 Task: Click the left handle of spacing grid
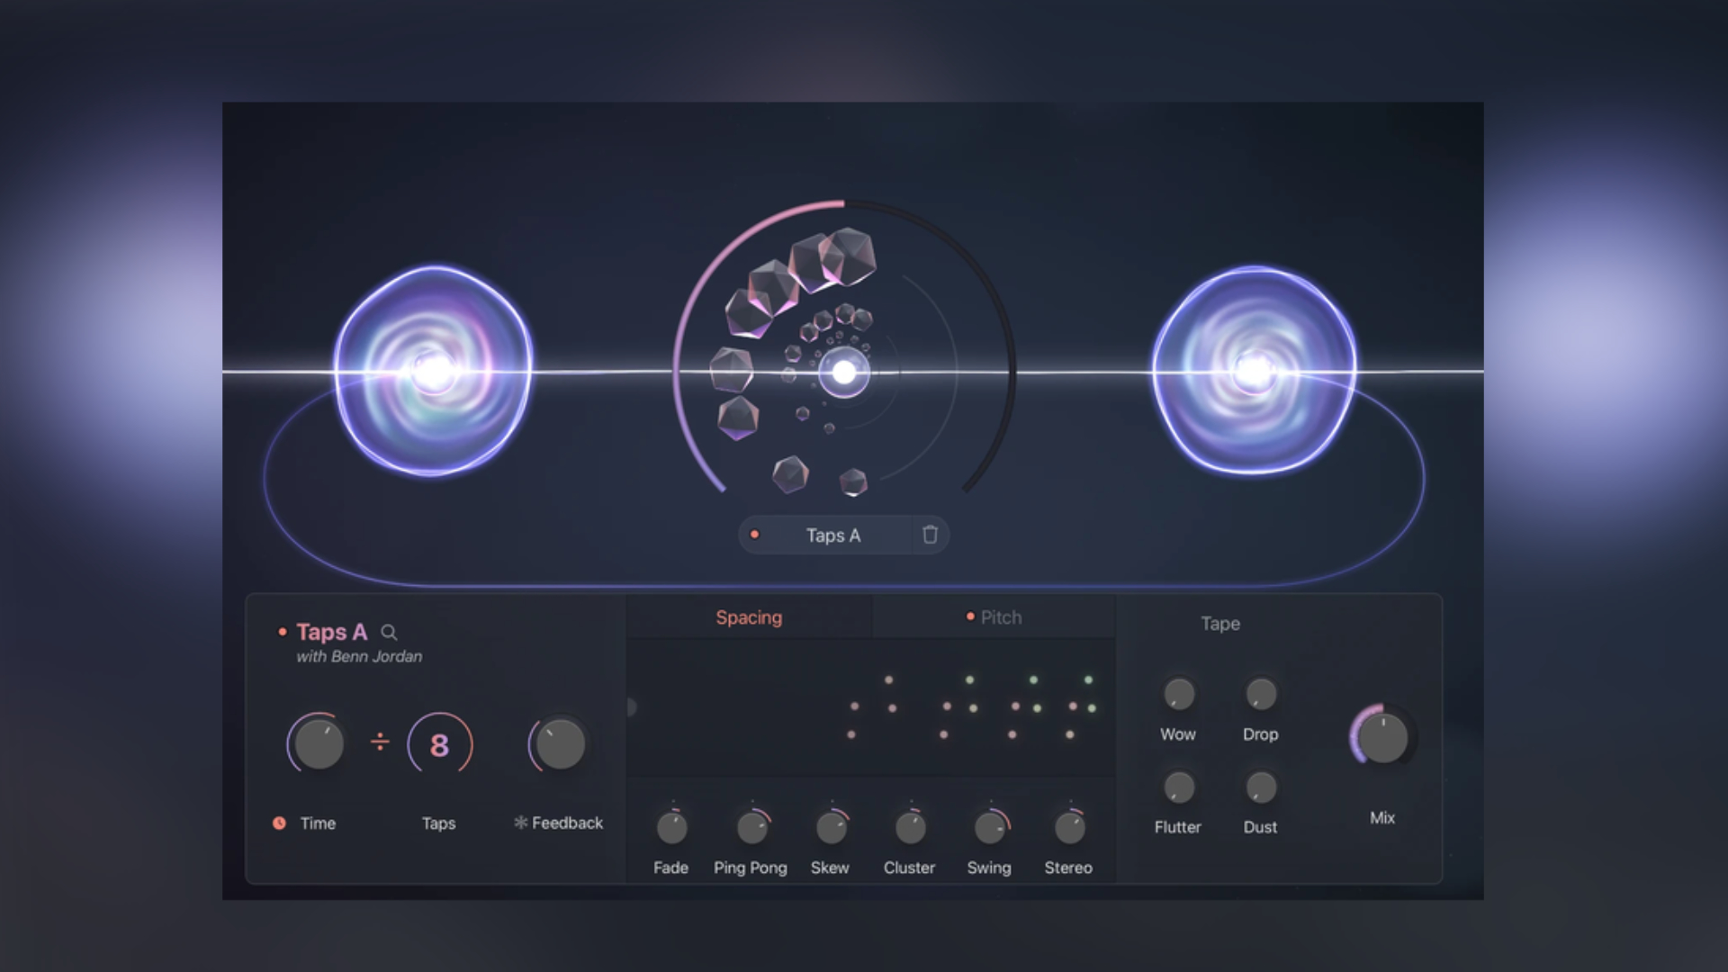[632, 707]
